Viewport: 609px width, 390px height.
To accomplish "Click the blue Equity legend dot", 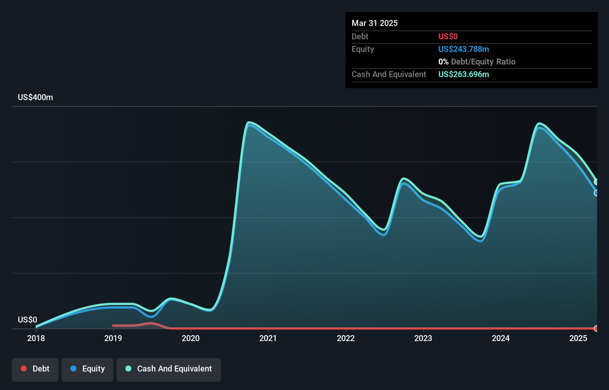I will (73, 368).
